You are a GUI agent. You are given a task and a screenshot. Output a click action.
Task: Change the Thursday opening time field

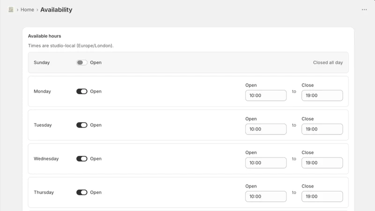pyautogui.click(x=266, y=196)
